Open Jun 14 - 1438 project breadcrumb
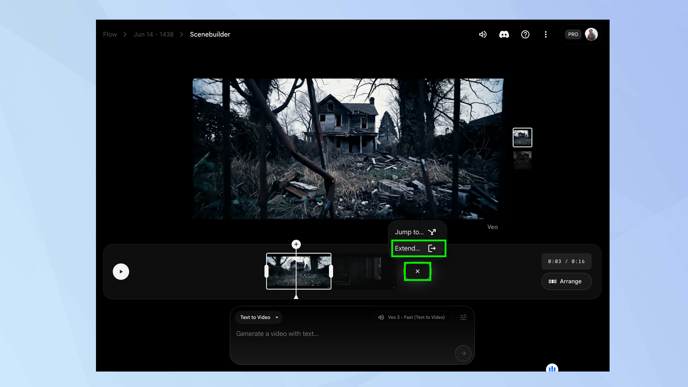688x387 pixels. [153, 34]
